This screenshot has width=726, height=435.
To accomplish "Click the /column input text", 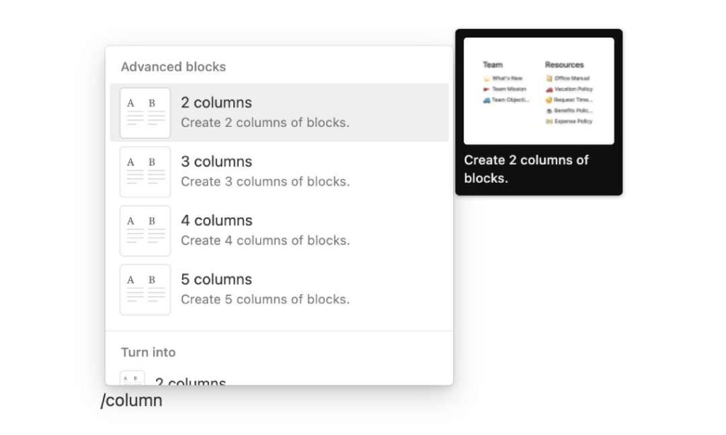I will (x=133, y=400).
